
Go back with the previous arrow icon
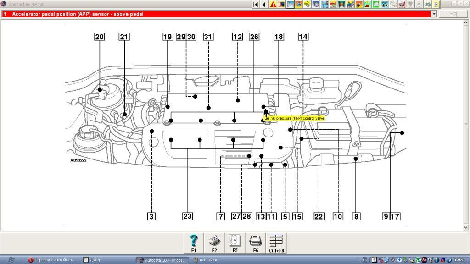264,4
